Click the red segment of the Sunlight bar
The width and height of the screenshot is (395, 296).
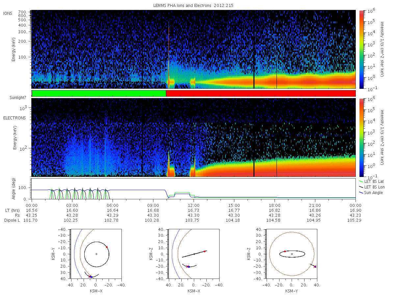[261, 93]
